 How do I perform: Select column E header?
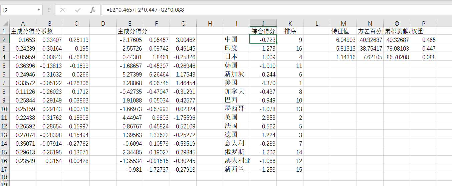pos(130,23)
